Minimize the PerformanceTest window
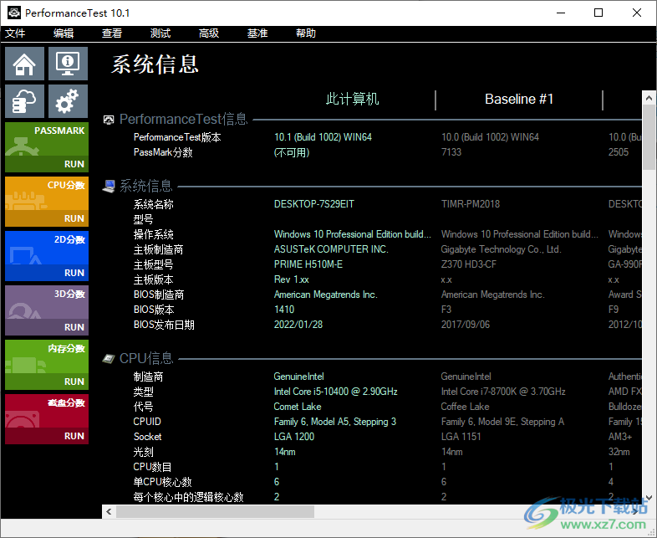Viewport: 657px width, 538px height. [x=561, y=13]
